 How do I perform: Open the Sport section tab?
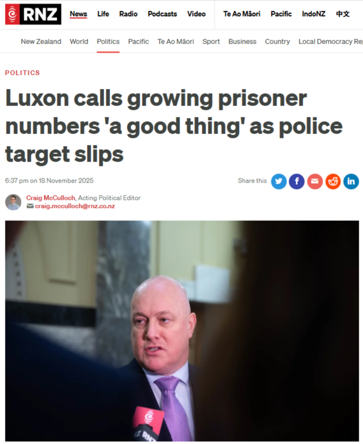(211, 41)
